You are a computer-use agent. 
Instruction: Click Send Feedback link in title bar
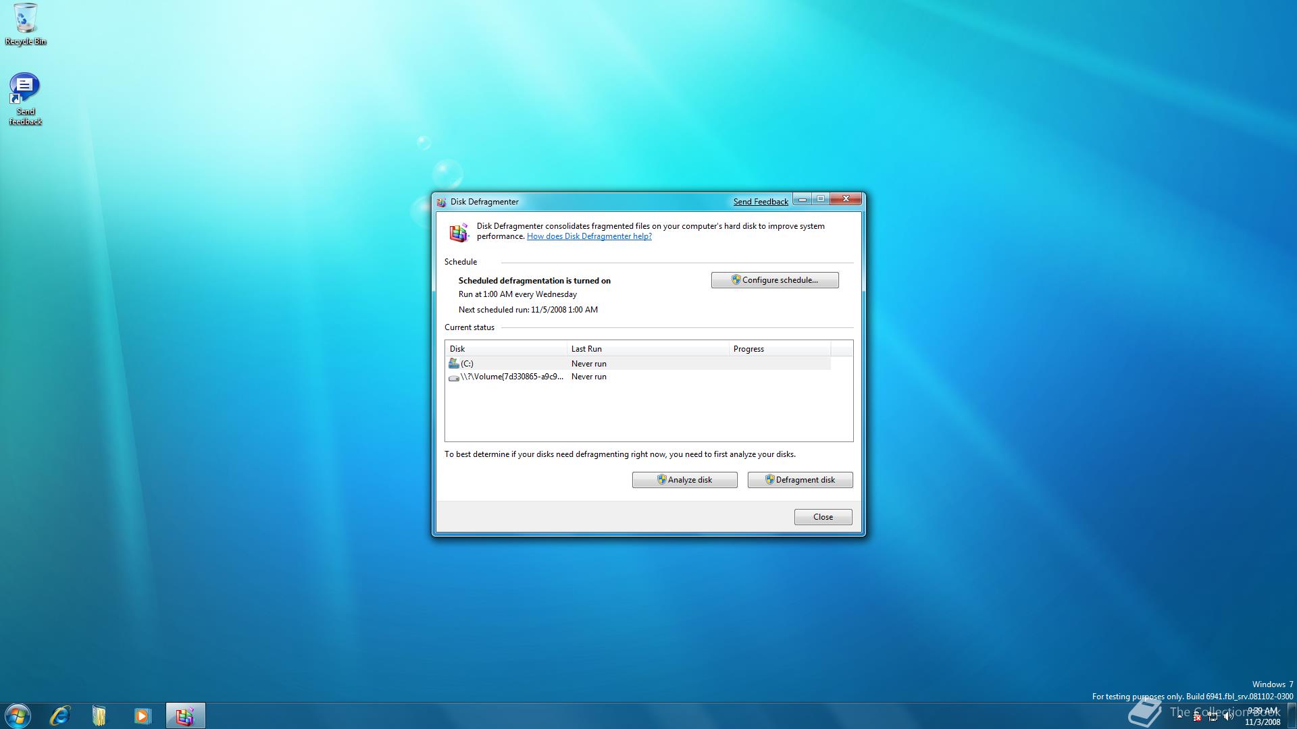tap(761, 202)
